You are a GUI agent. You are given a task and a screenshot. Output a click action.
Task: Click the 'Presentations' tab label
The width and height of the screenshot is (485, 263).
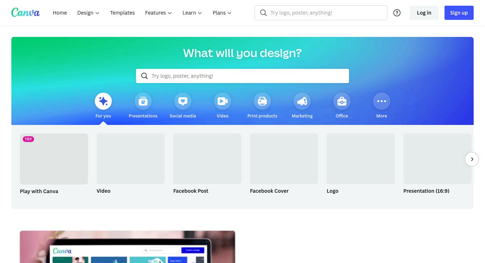(x=143, y=116)
